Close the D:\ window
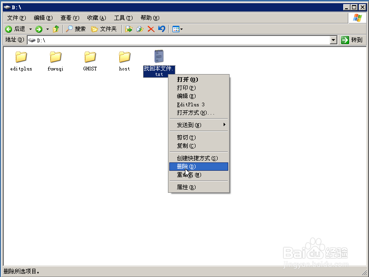The height and width of the screenshot is (277, 369). tap(363, 7)
